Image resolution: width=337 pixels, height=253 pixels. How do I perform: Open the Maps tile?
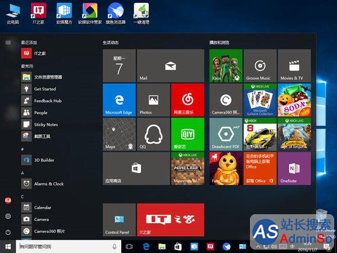[119, 134]
